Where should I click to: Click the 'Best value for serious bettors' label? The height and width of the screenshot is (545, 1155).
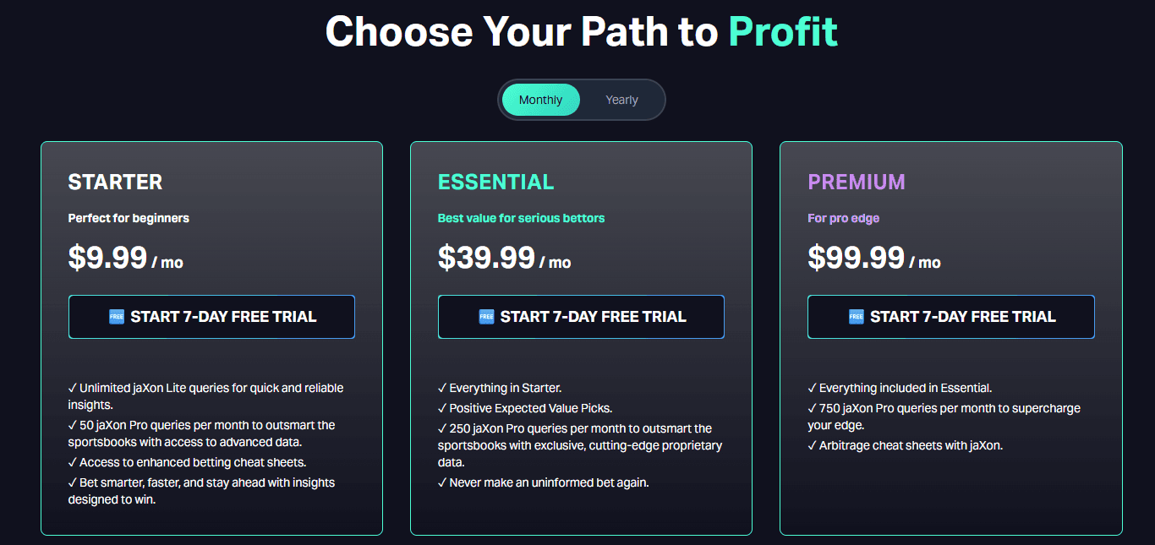click(521, 217)
